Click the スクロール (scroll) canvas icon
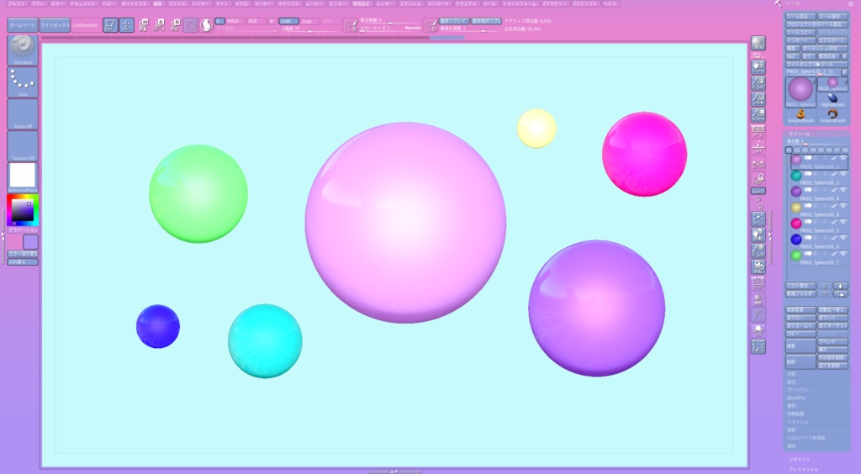This screenshot has width=861, height=474. pyautogui.click(x=758, y=67)
